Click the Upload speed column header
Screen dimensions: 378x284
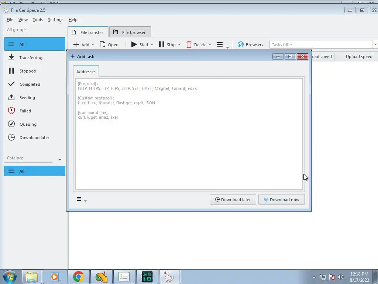coord(359,57)
